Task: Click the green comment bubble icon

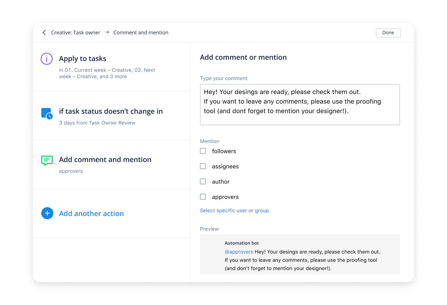Action: pyautogui.click(x=47, y=160)
